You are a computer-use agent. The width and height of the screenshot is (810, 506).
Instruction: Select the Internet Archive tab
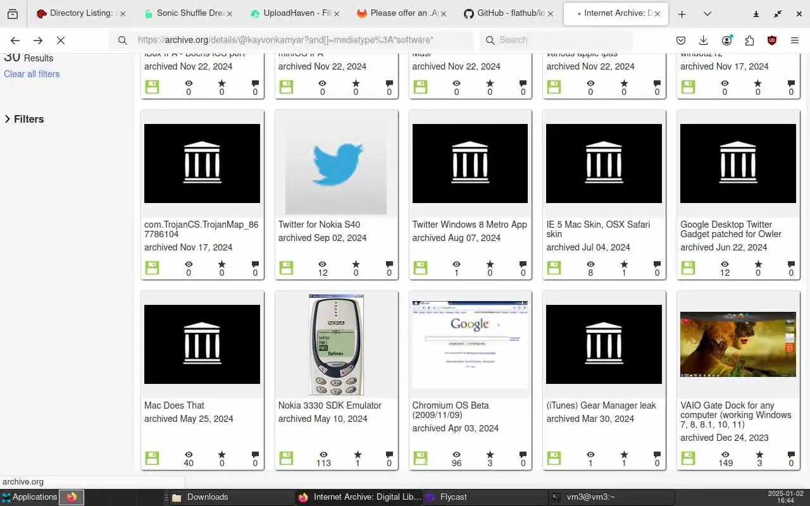pos(616,13)
